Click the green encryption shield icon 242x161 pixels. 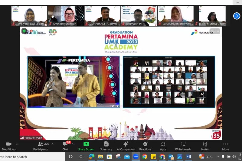24,31
